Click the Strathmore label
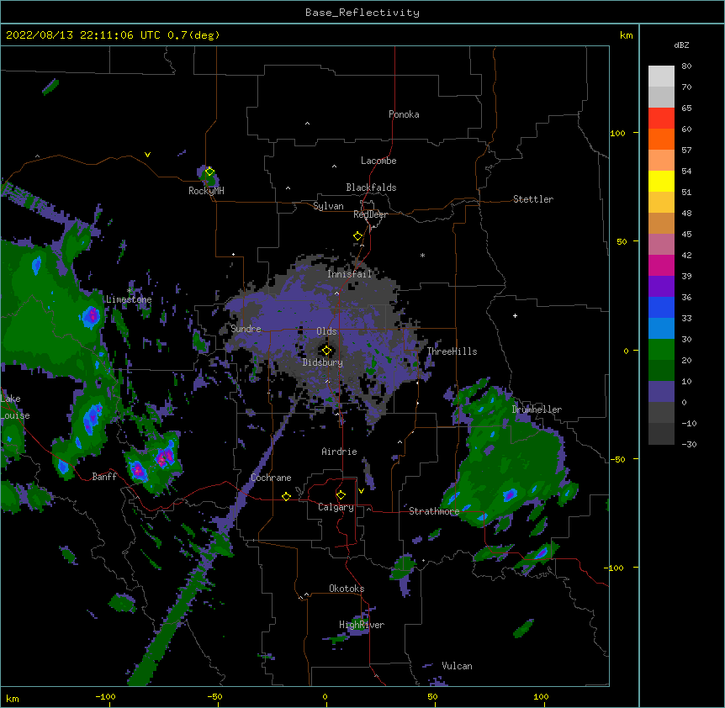The image size is (725, 708). click(x=434, y=511)
